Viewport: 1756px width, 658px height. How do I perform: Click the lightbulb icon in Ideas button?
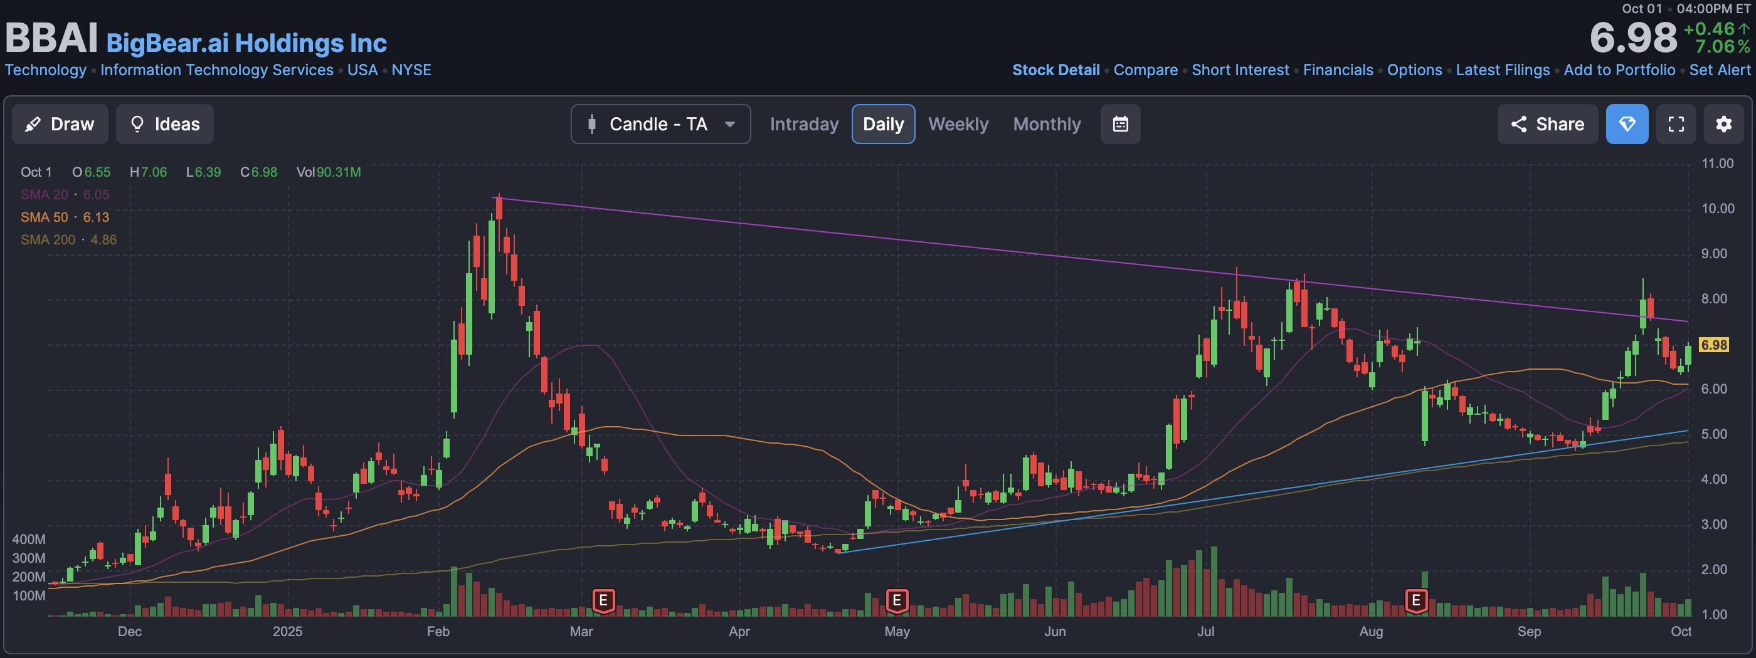pyautogui.click(x=137, y=124)
